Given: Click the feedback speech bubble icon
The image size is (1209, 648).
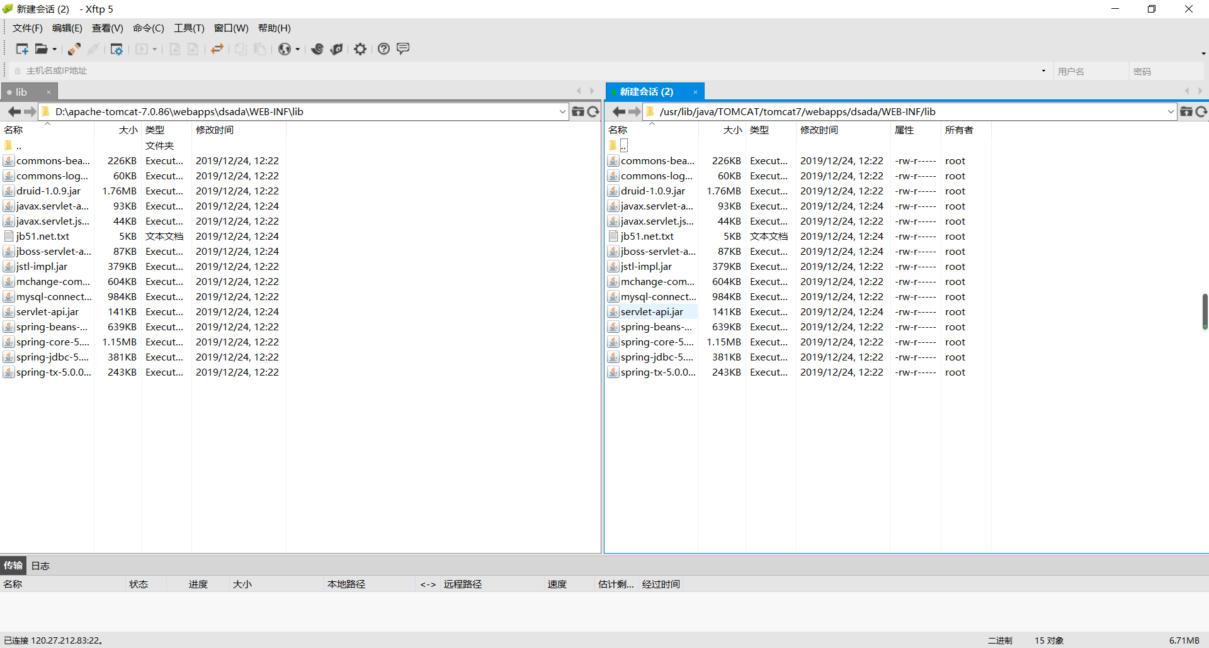Looking at the screenshot, I should (x=404, y=48).
